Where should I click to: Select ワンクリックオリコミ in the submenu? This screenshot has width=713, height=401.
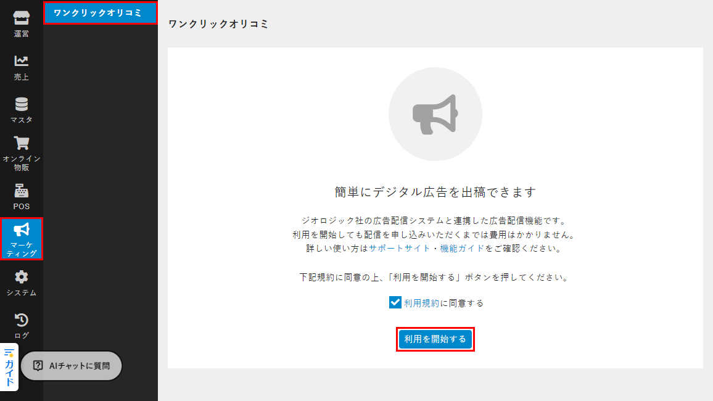click(x=101, y=13)
